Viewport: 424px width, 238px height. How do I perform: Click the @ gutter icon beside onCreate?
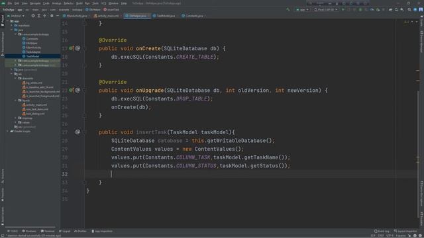coord(78,48)
